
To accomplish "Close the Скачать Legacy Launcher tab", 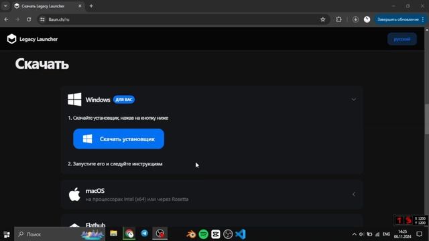I will (80, 6).
